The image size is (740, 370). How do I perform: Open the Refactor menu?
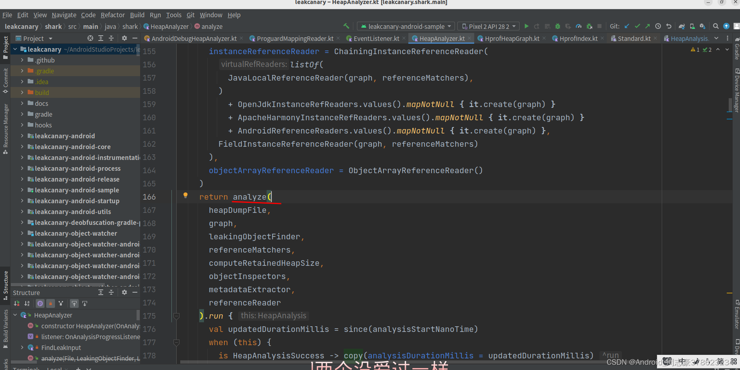[113, 15]
